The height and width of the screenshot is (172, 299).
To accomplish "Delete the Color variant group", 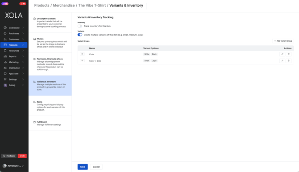I will pyautogui.click(x=288, y=54).
